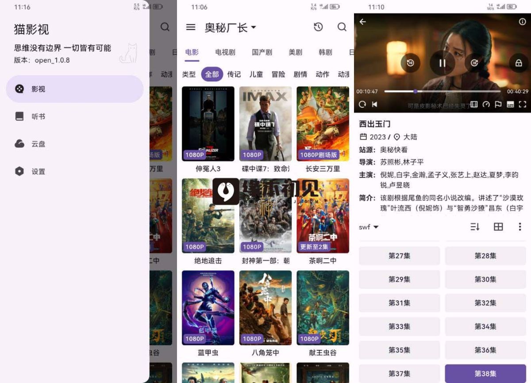Tap the flag icon in the player controls
531x383 pixels.
pos(498,104)
